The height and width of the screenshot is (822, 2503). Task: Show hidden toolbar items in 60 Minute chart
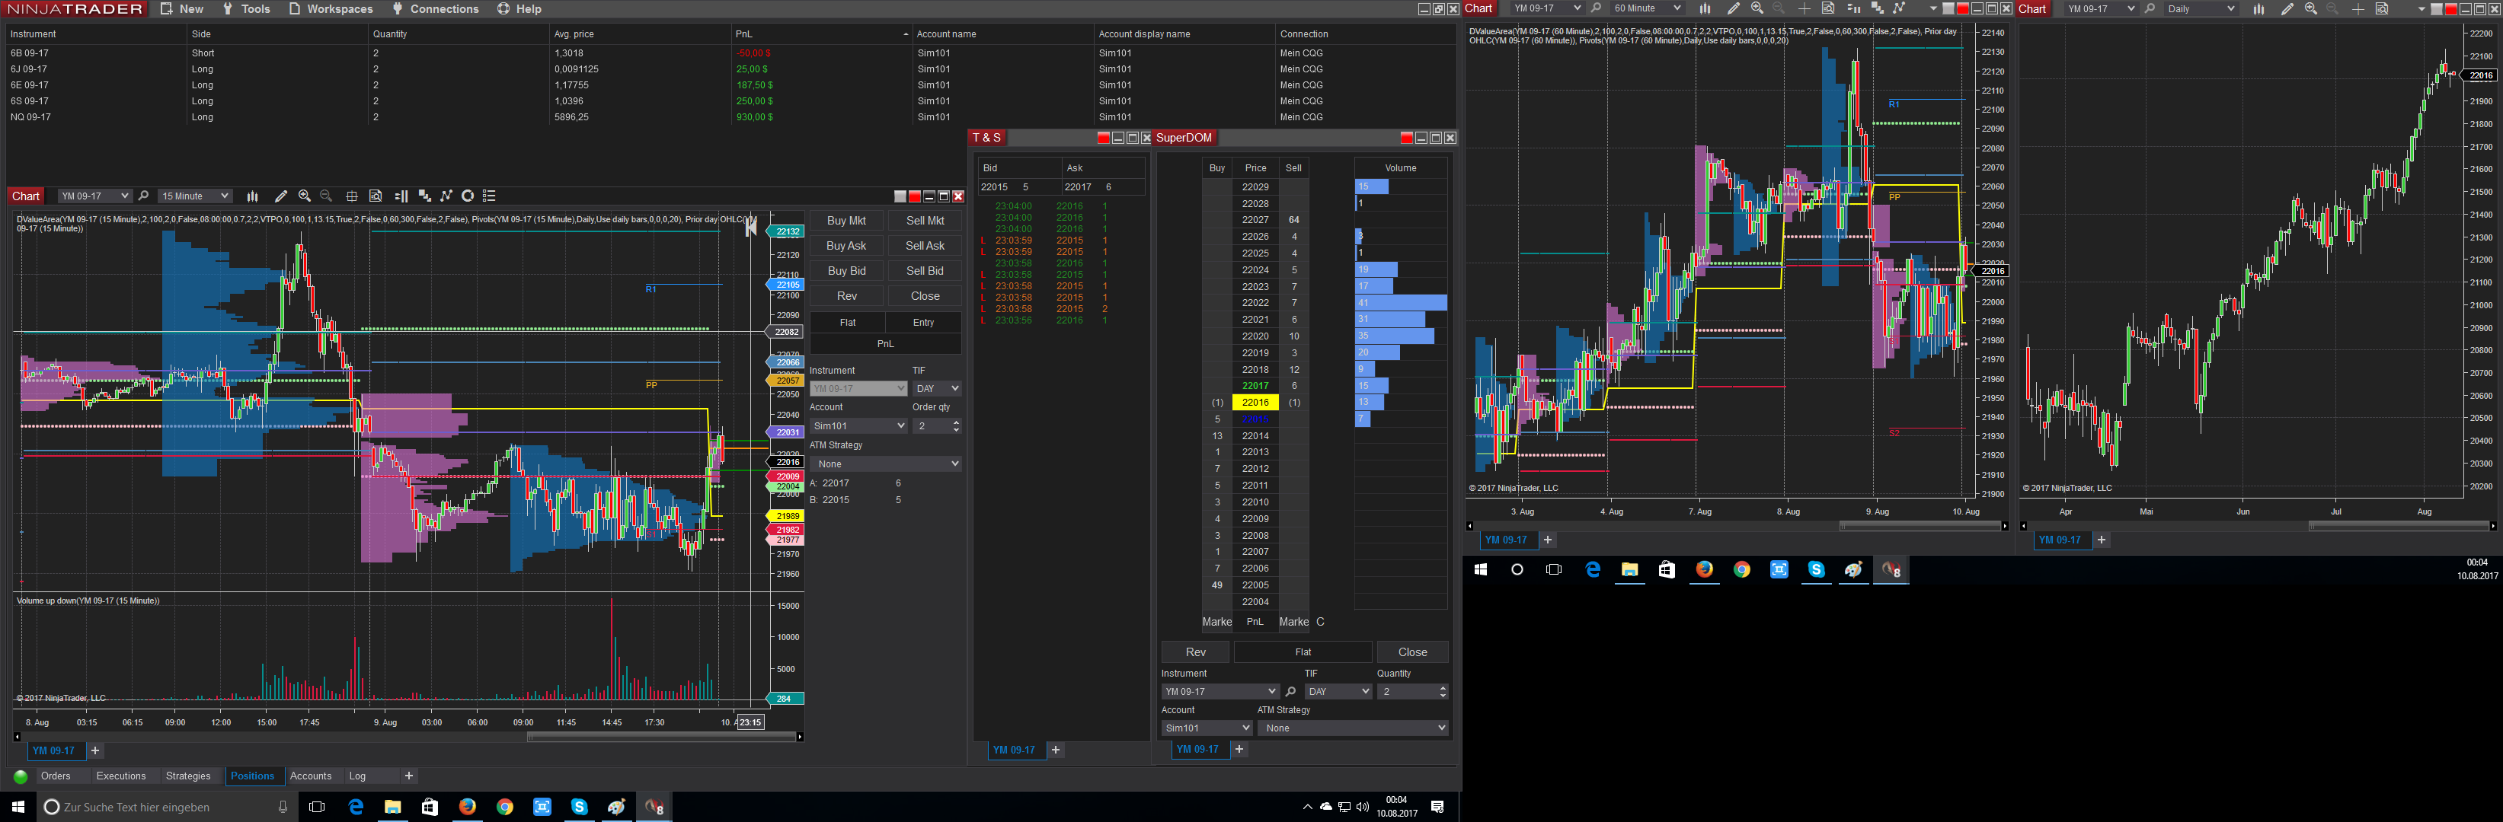click(x=1932, y=8)
